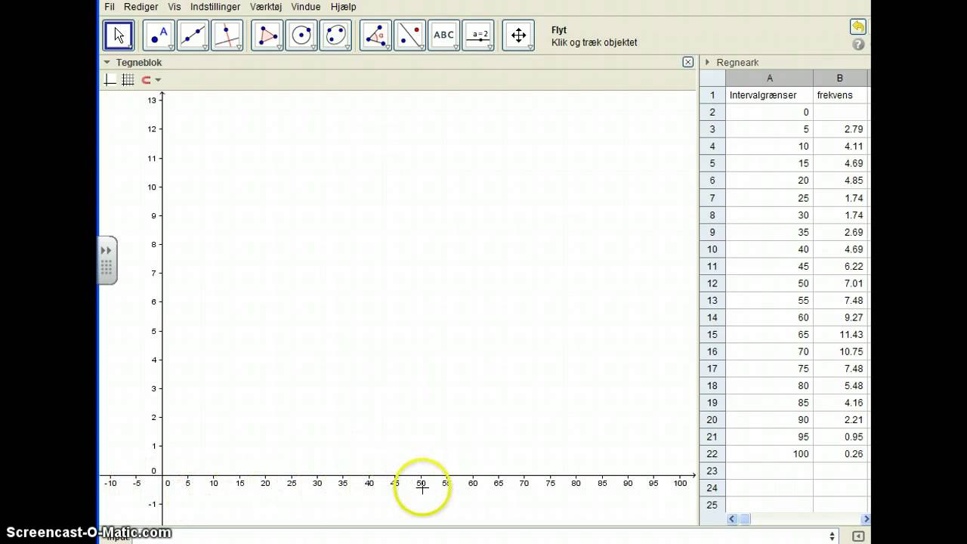Select the Reflect about line tool
Screen dimensions: 967x544
pyautogui.click(x=409, y=36)
